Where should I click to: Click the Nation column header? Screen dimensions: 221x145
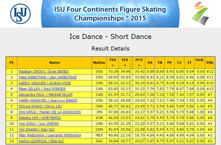pyautogui.click(x=99, y=63)
